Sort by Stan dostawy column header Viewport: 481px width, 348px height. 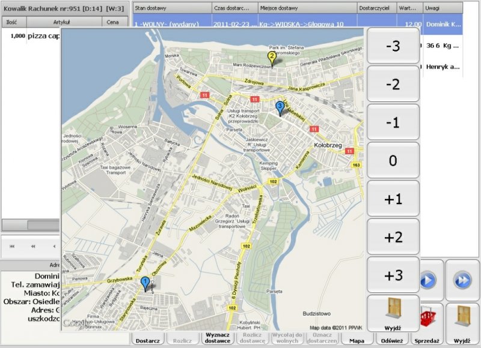pos(171,8)
